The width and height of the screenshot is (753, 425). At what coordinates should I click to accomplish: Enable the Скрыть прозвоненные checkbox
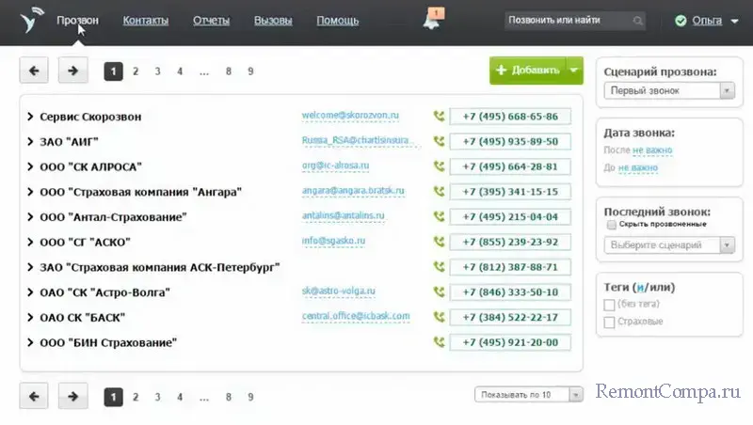pos(611,226)
